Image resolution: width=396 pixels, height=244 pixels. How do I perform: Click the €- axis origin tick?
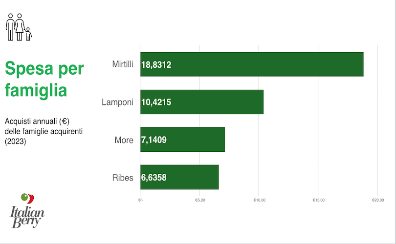[x=140, y=200]
